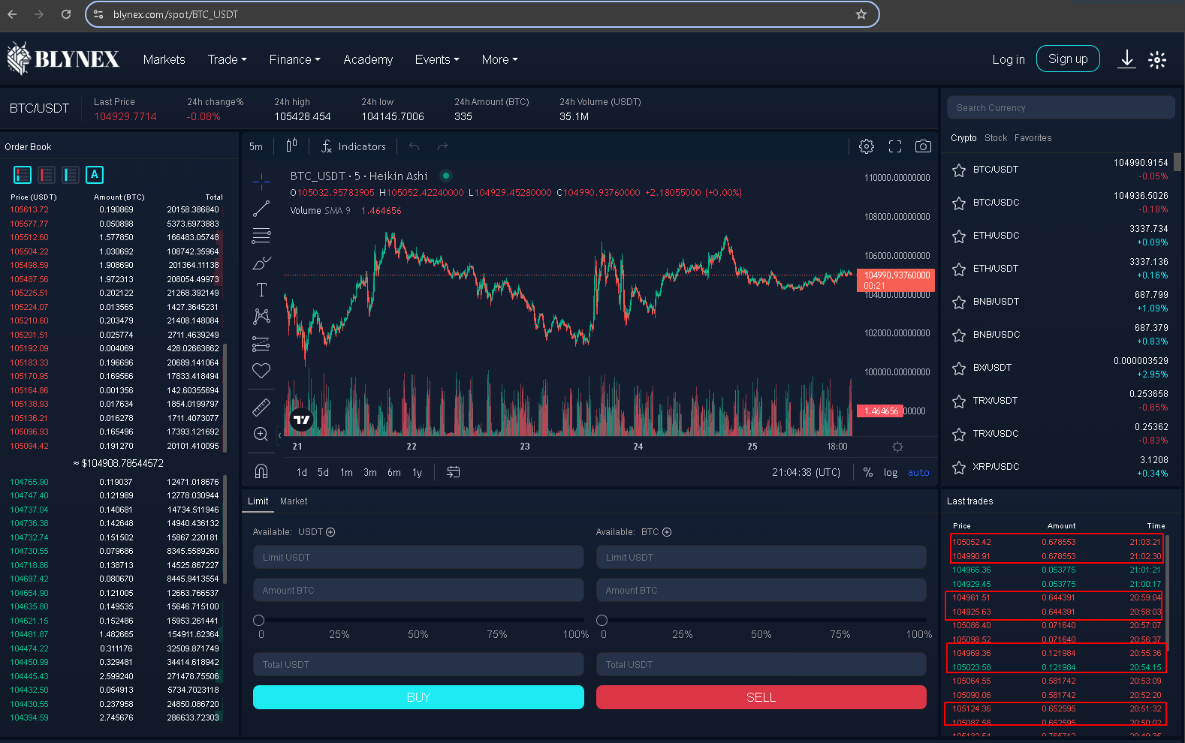Add USDT funds with the plus icon
Image resolution: width=1185 pixels, height=743 pixels.
click(330, 532)
